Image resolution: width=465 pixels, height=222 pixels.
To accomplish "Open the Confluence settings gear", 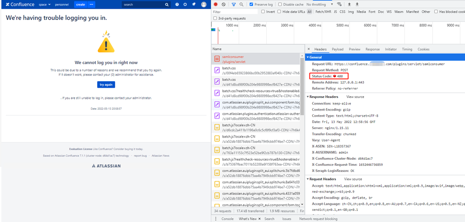I will pyautogui.click(x=185, y=5).
